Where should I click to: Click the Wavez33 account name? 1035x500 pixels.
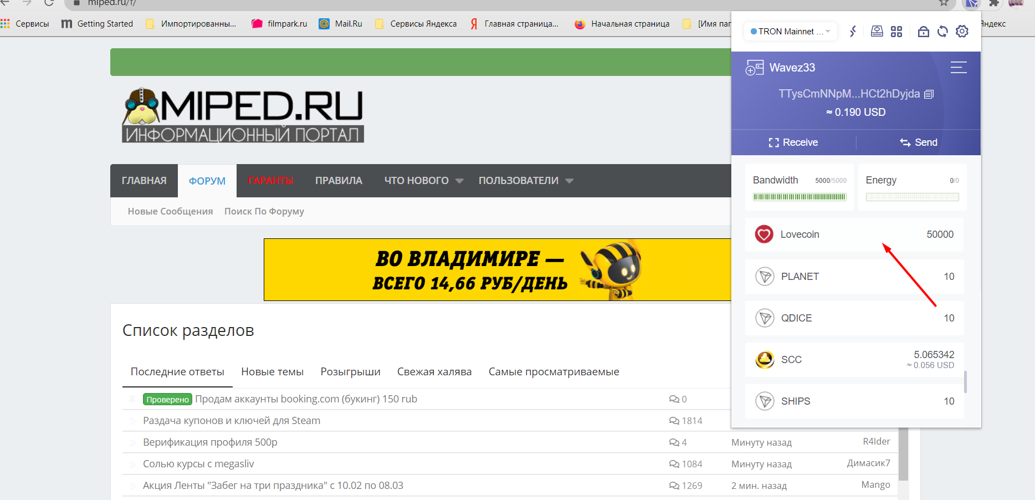pos(792,68)
